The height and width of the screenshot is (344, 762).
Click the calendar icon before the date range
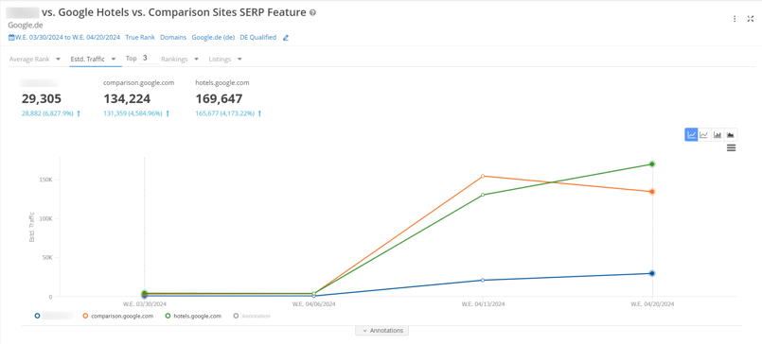tap(11, 38)
